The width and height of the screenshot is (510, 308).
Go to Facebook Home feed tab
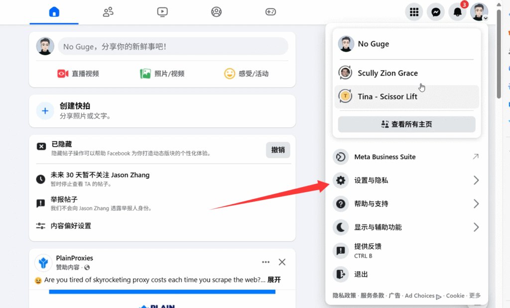[x=54, y=12]
